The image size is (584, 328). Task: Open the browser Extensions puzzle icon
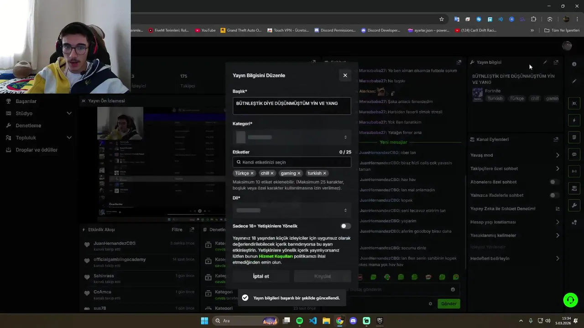click(x=533, y=19)
